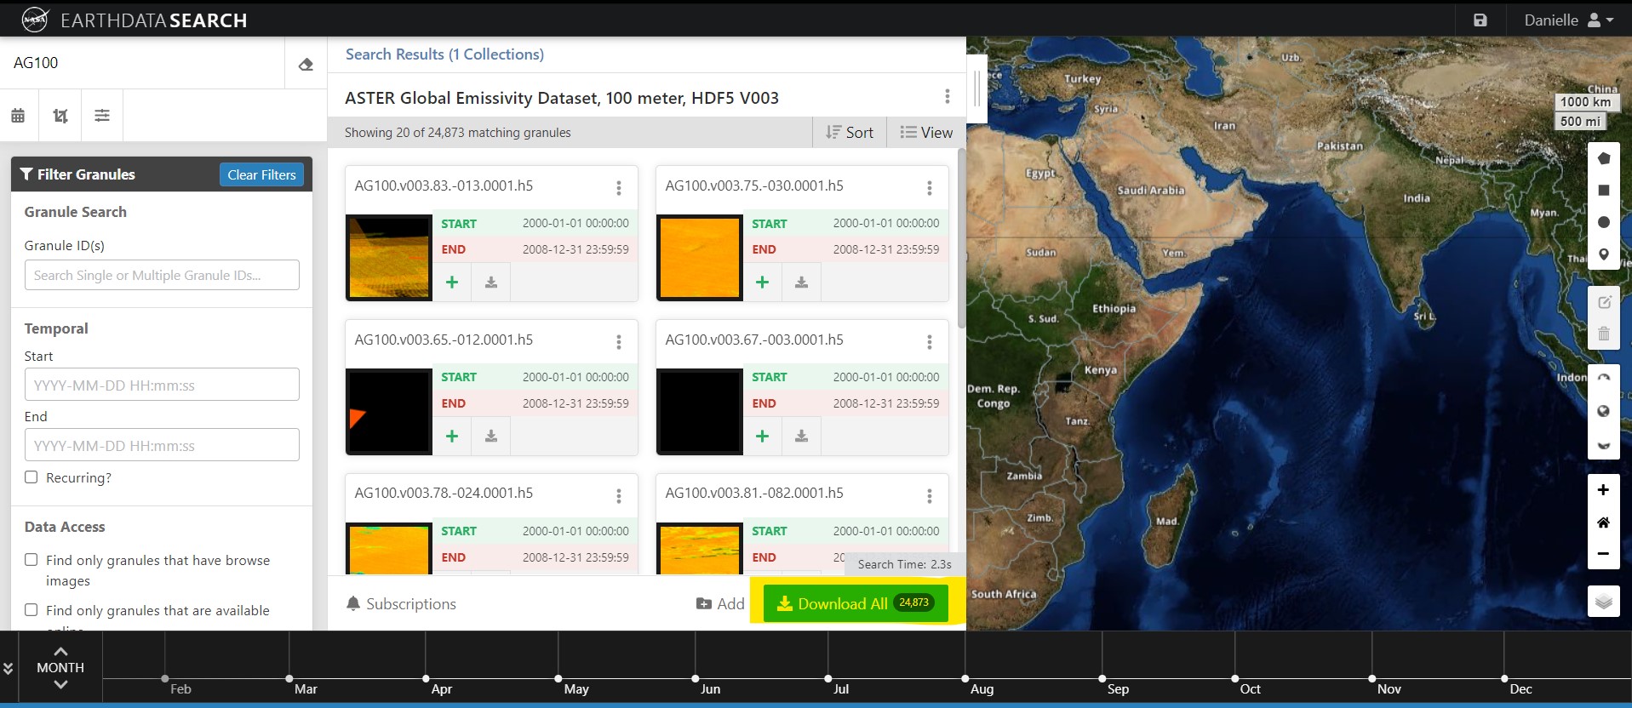Add granule AG100.v003.83.-013.0001.h5 to project
This screenshot has height=708, width=1632.
coord(452,282)
